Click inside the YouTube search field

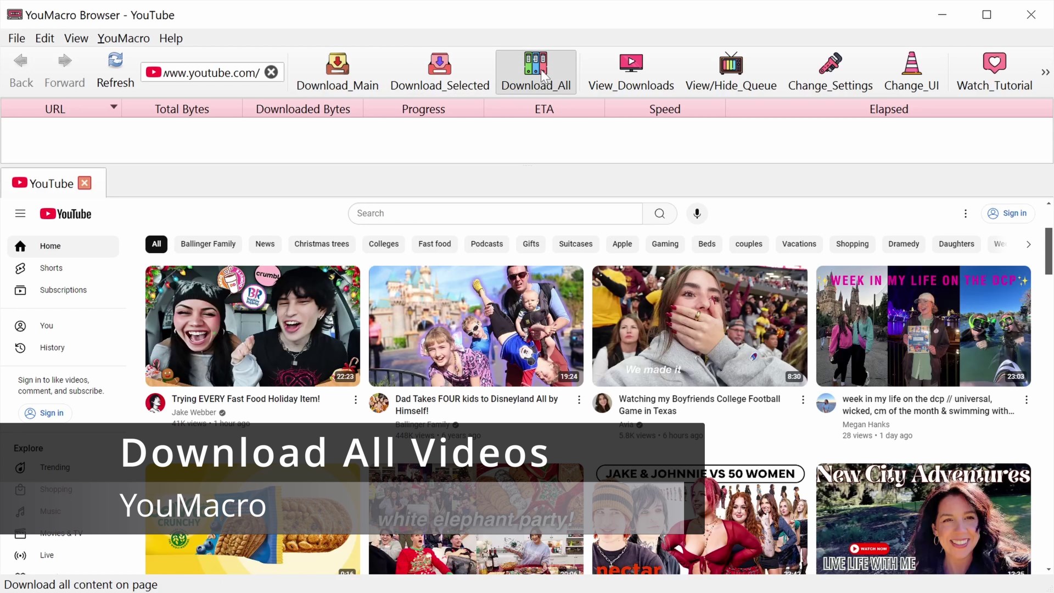point(494,214)
